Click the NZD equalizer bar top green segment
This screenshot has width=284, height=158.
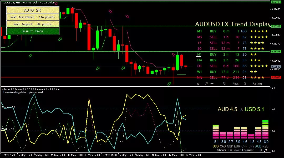265,121
